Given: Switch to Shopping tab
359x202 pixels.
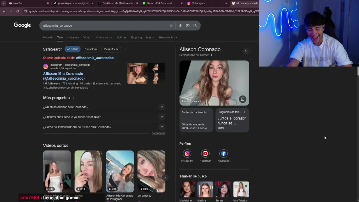Looking at the screenshot, I should [x=136, y=37].
